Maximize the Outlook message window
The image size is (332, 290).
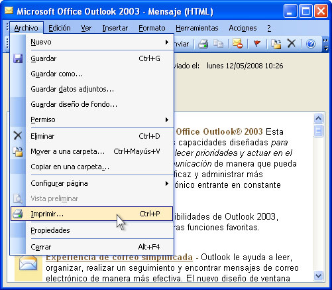point(305,11)
